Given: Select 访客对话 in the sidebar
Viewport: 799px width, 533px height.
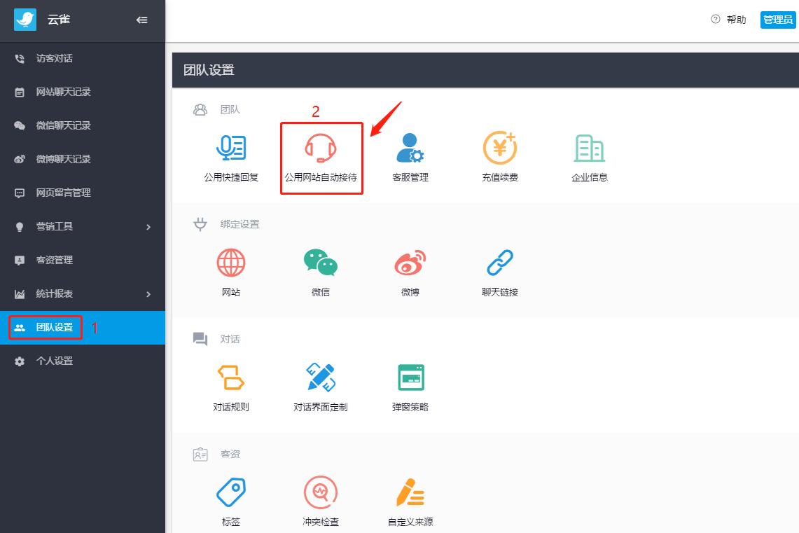Looking at the screenshot, I should pyautogui.click(x=83, y=58).
